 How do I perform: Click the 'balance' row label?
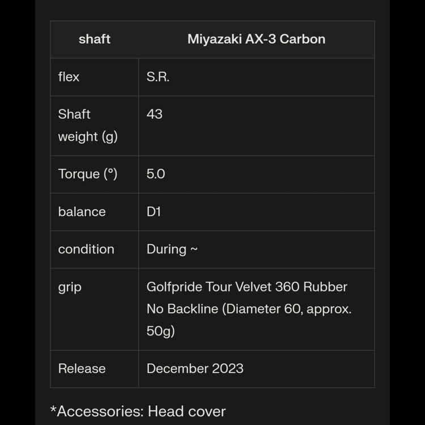(x=82, y=211)
